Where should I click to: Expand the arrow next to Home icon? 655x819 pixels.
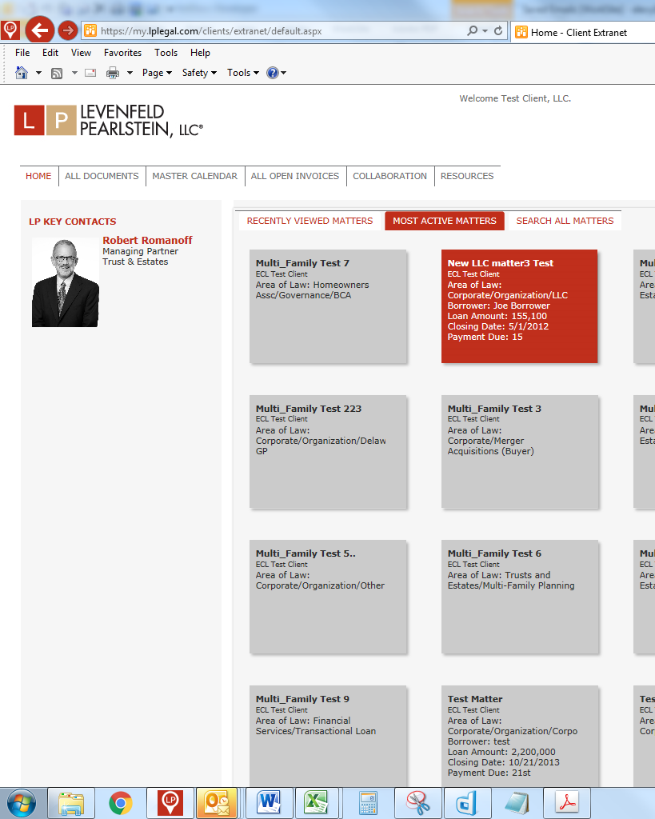[38, 73]
